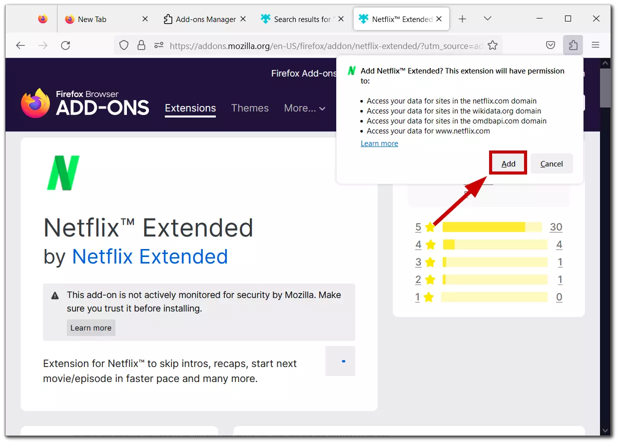Close the Search results tab
The height and width of the screenshot is (445, 620).
pos(341,19)
